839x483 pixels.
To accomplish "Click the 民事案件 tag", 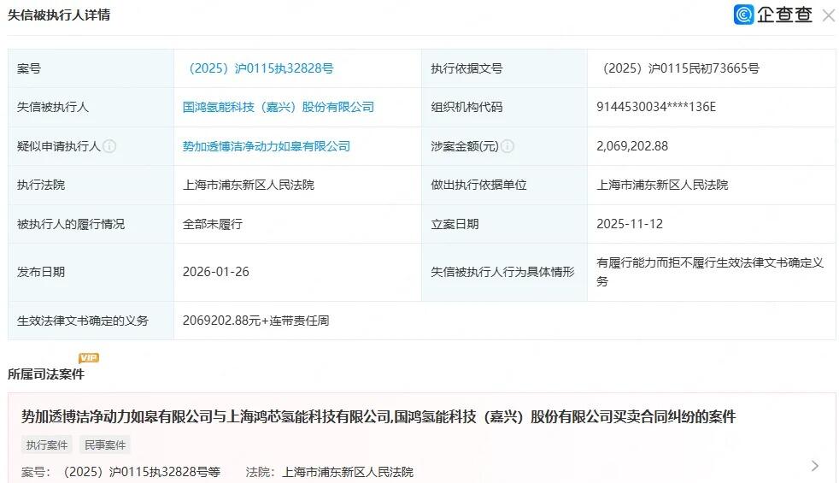I will pyautogui.click(x=104, y=445).
